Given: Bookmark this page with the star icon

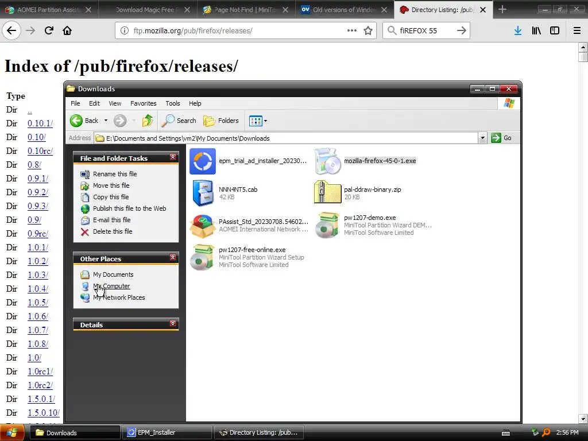Looking at the screenshot, I should tap(368, 30).
